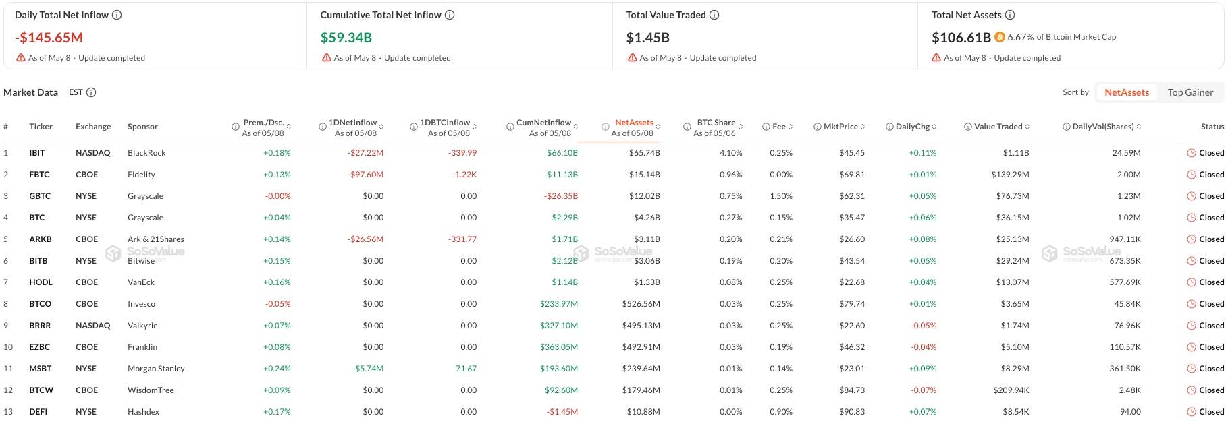Click the EST timezone info icon
1228x424 pixels.
[x=91, y=92]
